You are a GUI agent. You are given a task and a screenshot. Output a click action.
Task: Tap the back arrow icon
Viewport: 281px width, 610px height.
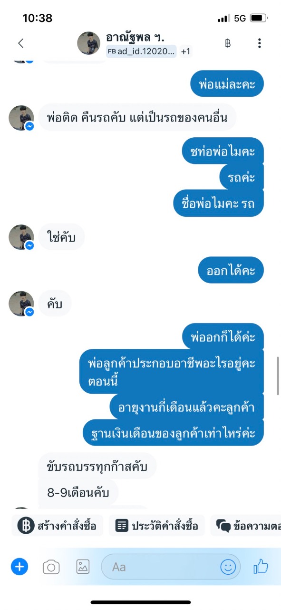click(x=20, y=43)
